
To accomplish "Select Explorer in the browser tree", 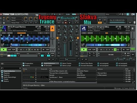I will point(7,75).
